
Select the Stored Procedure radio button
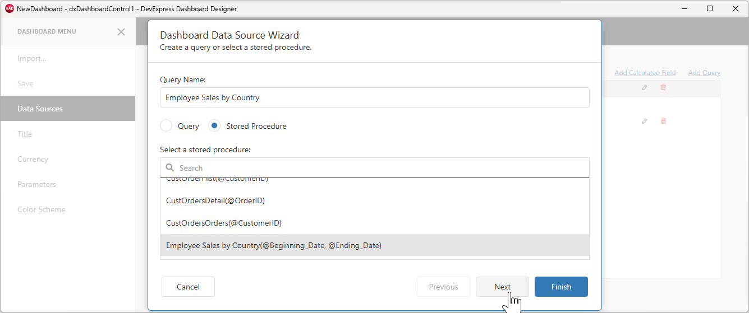point(214,126)
